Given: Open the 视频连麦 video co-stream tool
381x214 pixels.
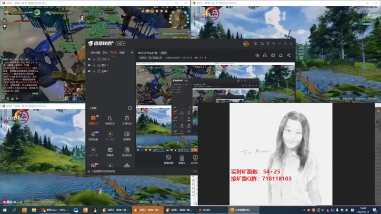Looking at the screenshot, I should (93, 136).
